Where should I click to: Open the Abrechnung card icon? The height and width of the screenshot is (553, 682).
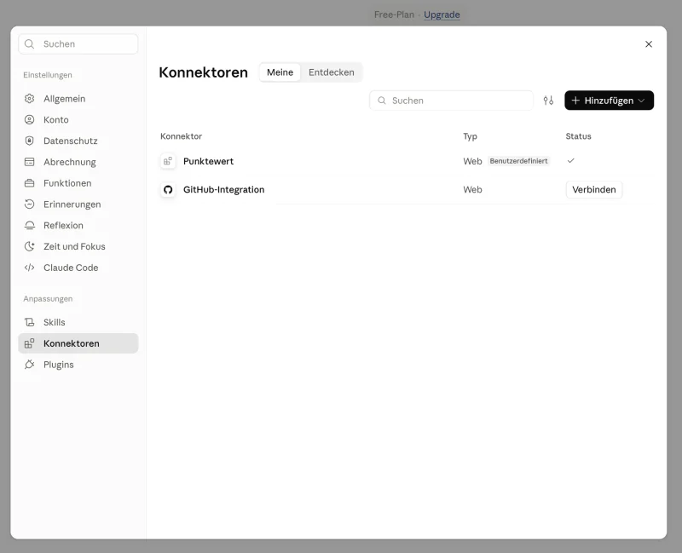click(x=29, y=162)
